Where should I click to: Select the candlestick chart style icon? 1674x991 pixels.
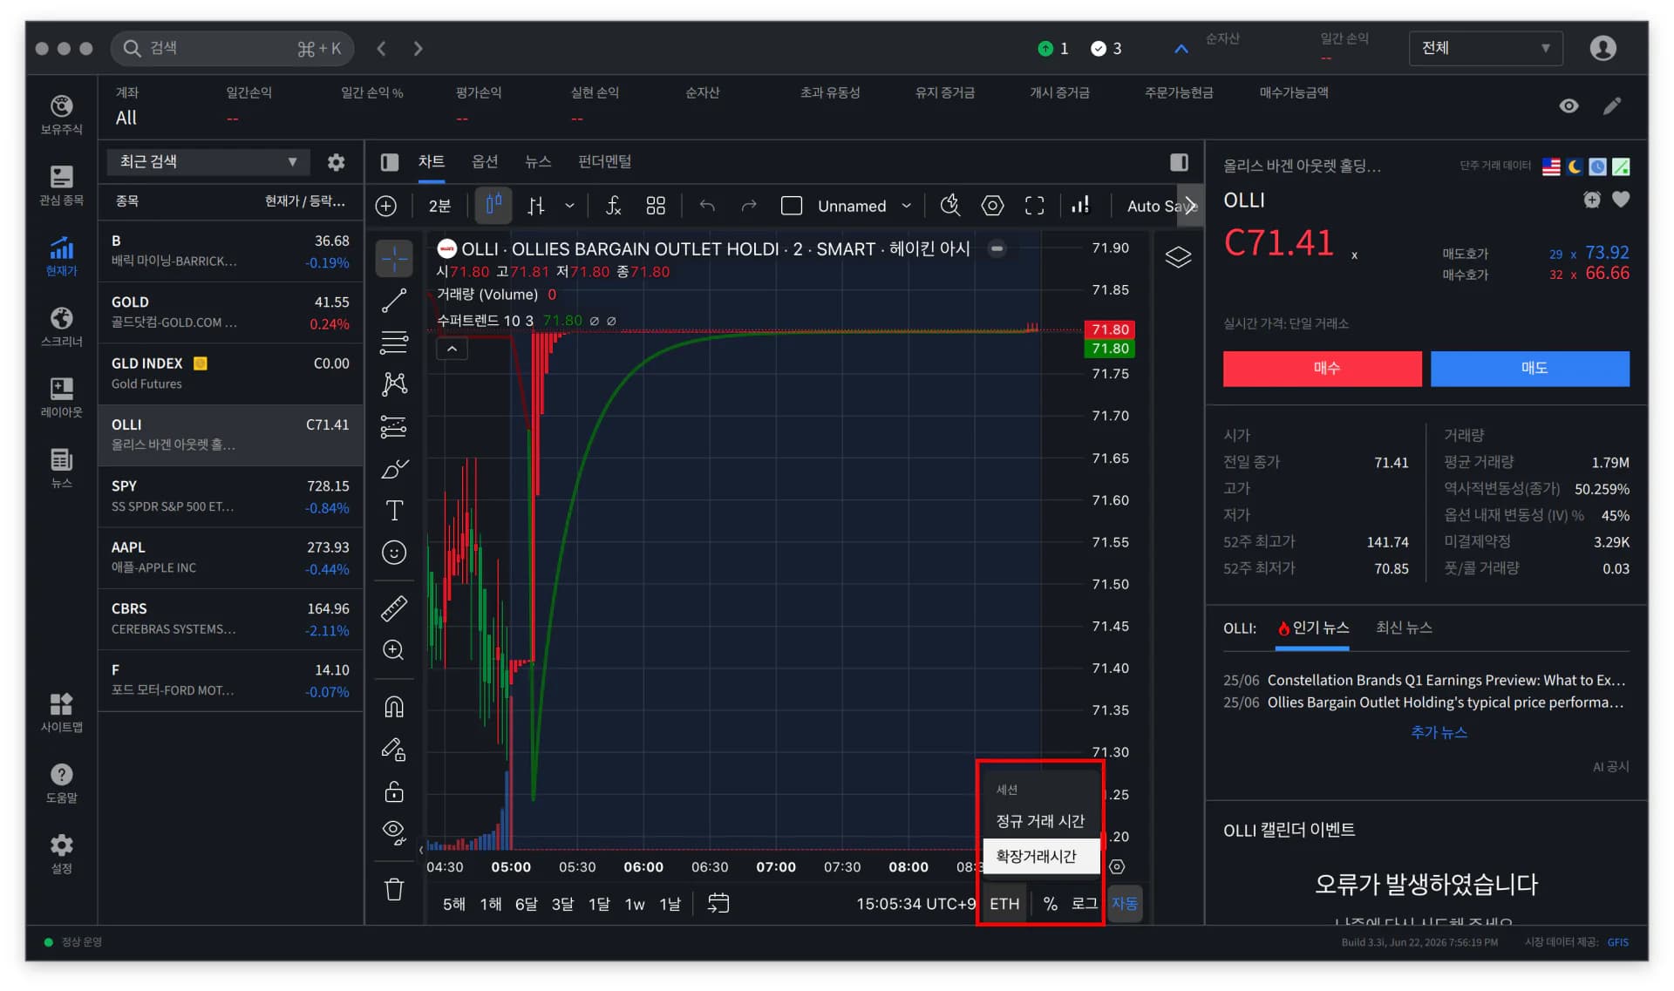click(493, 206)
